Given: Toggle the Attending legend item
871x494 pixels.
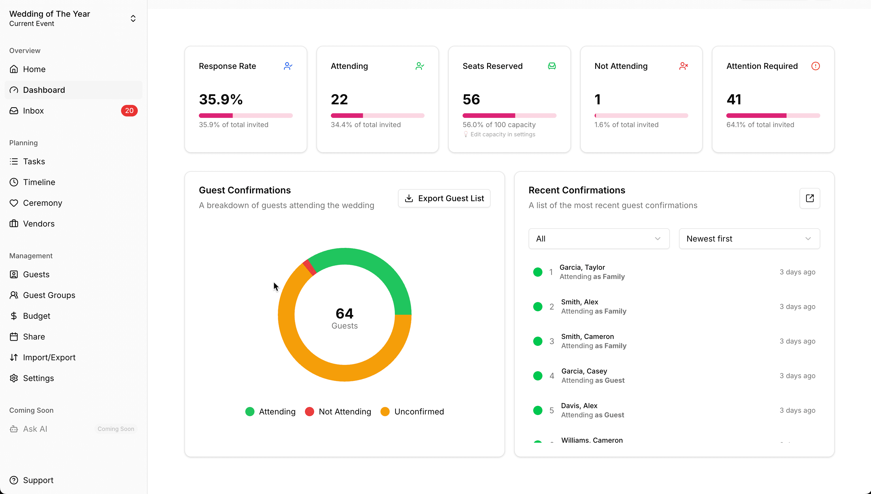Looking at the screenshot, I should pyautogui.click(x=270, y=411).
